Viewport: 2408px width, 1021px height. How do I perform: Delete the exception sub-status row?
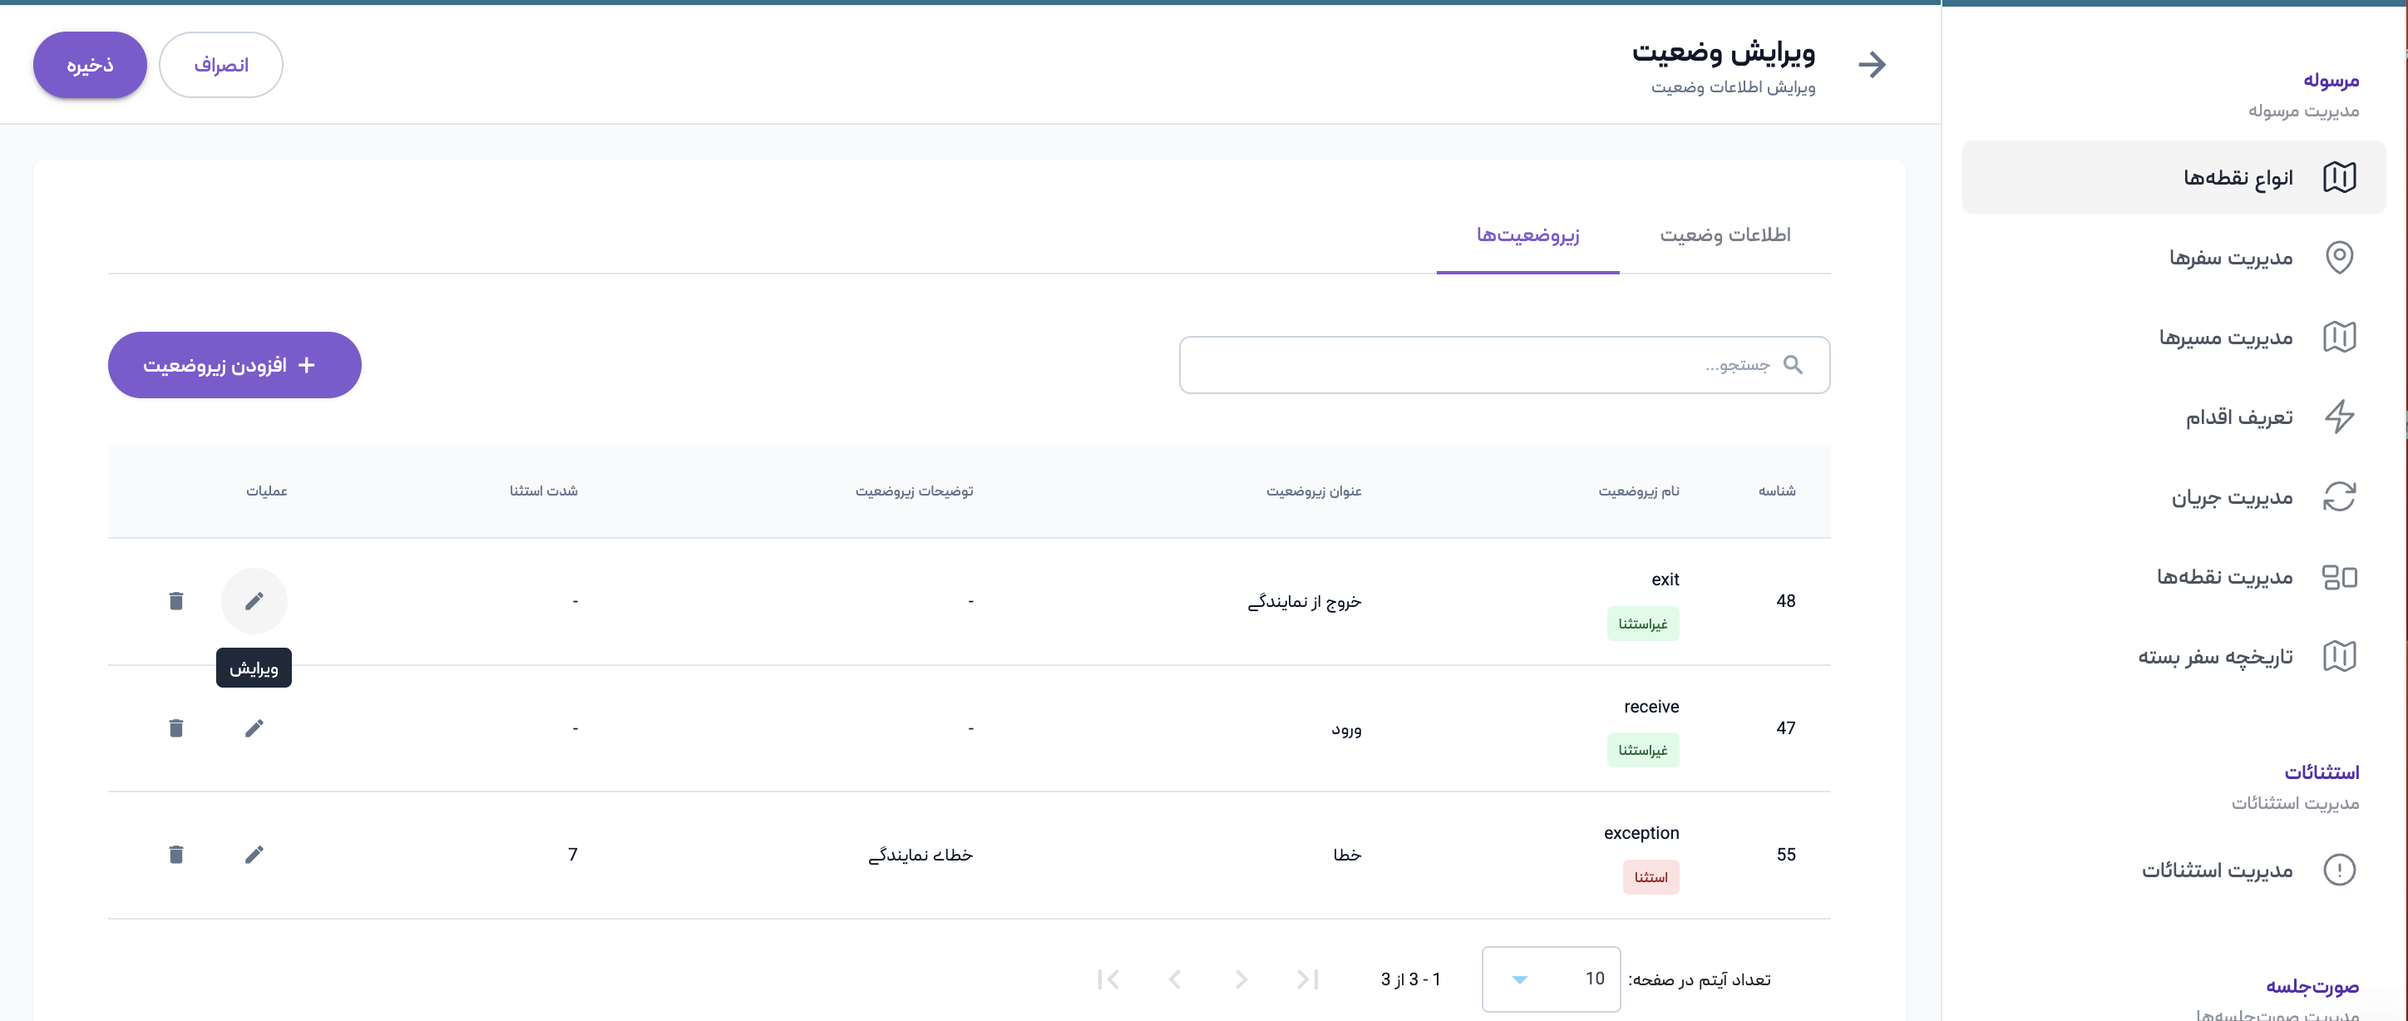point(175,854)
